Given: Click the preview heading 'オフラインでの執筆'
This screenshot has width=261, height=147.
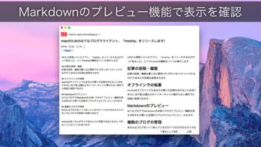Looking at the screenshot, I should coord(144,85).
